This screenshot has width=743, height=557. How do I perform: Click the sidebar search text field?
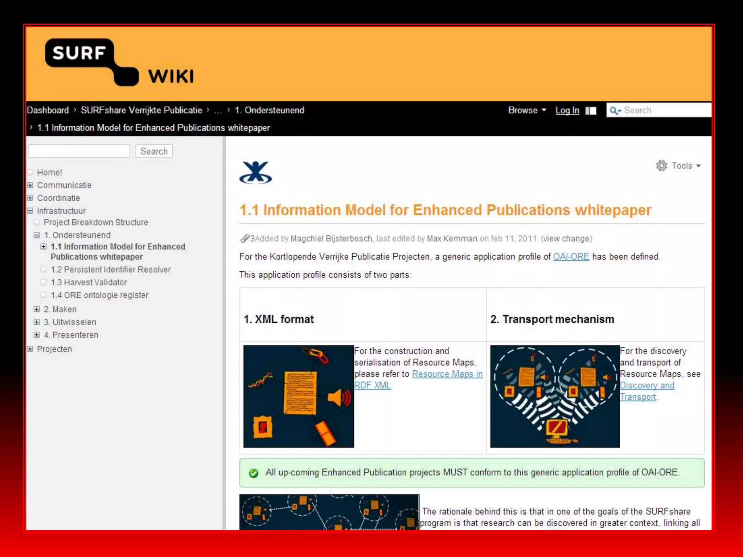pos(79,151)
